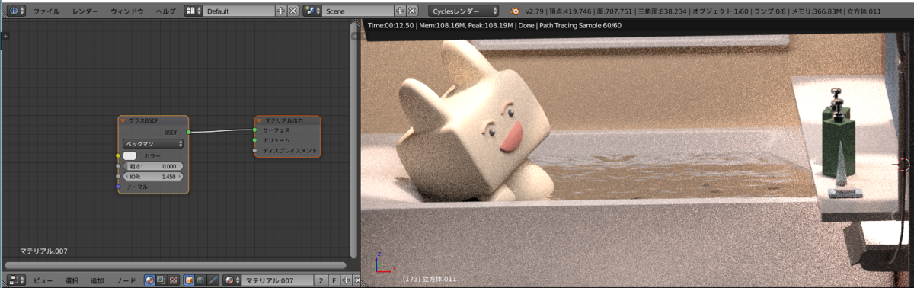This screenshot has height=288, width=914.
Task: Delete the Default screen layout
Action: point(293,11)
